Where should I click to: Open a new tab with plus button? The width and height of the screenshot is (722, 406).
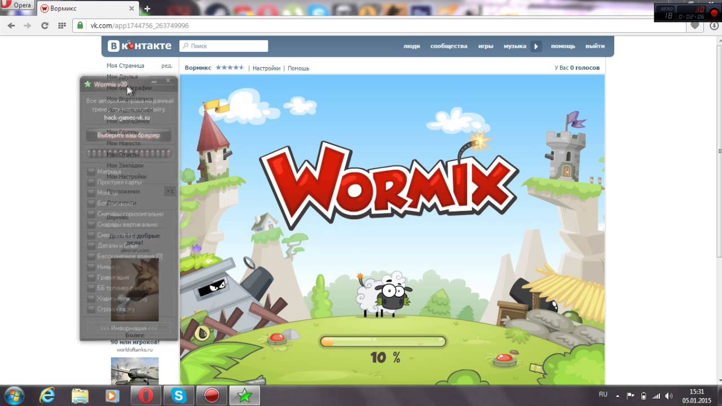pos(147,9)
